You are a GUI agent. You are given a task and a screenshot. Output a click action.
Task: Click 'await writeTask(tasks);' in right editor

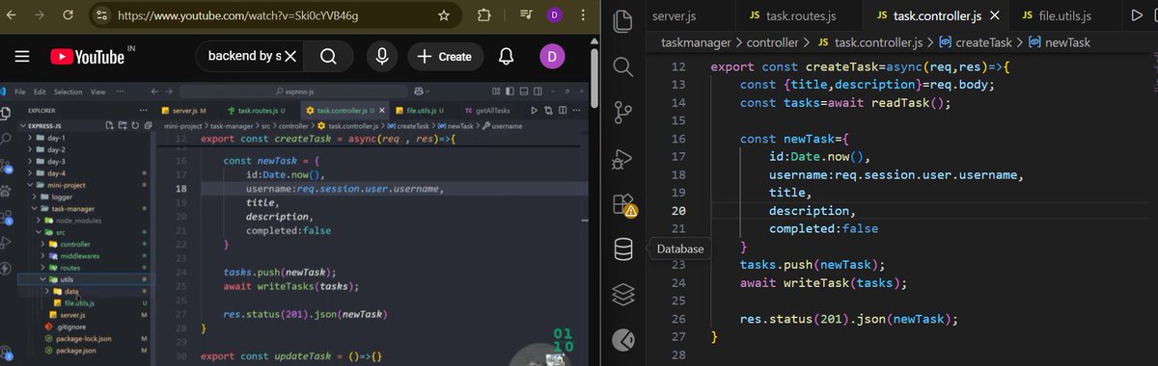[x=824, y=283]
